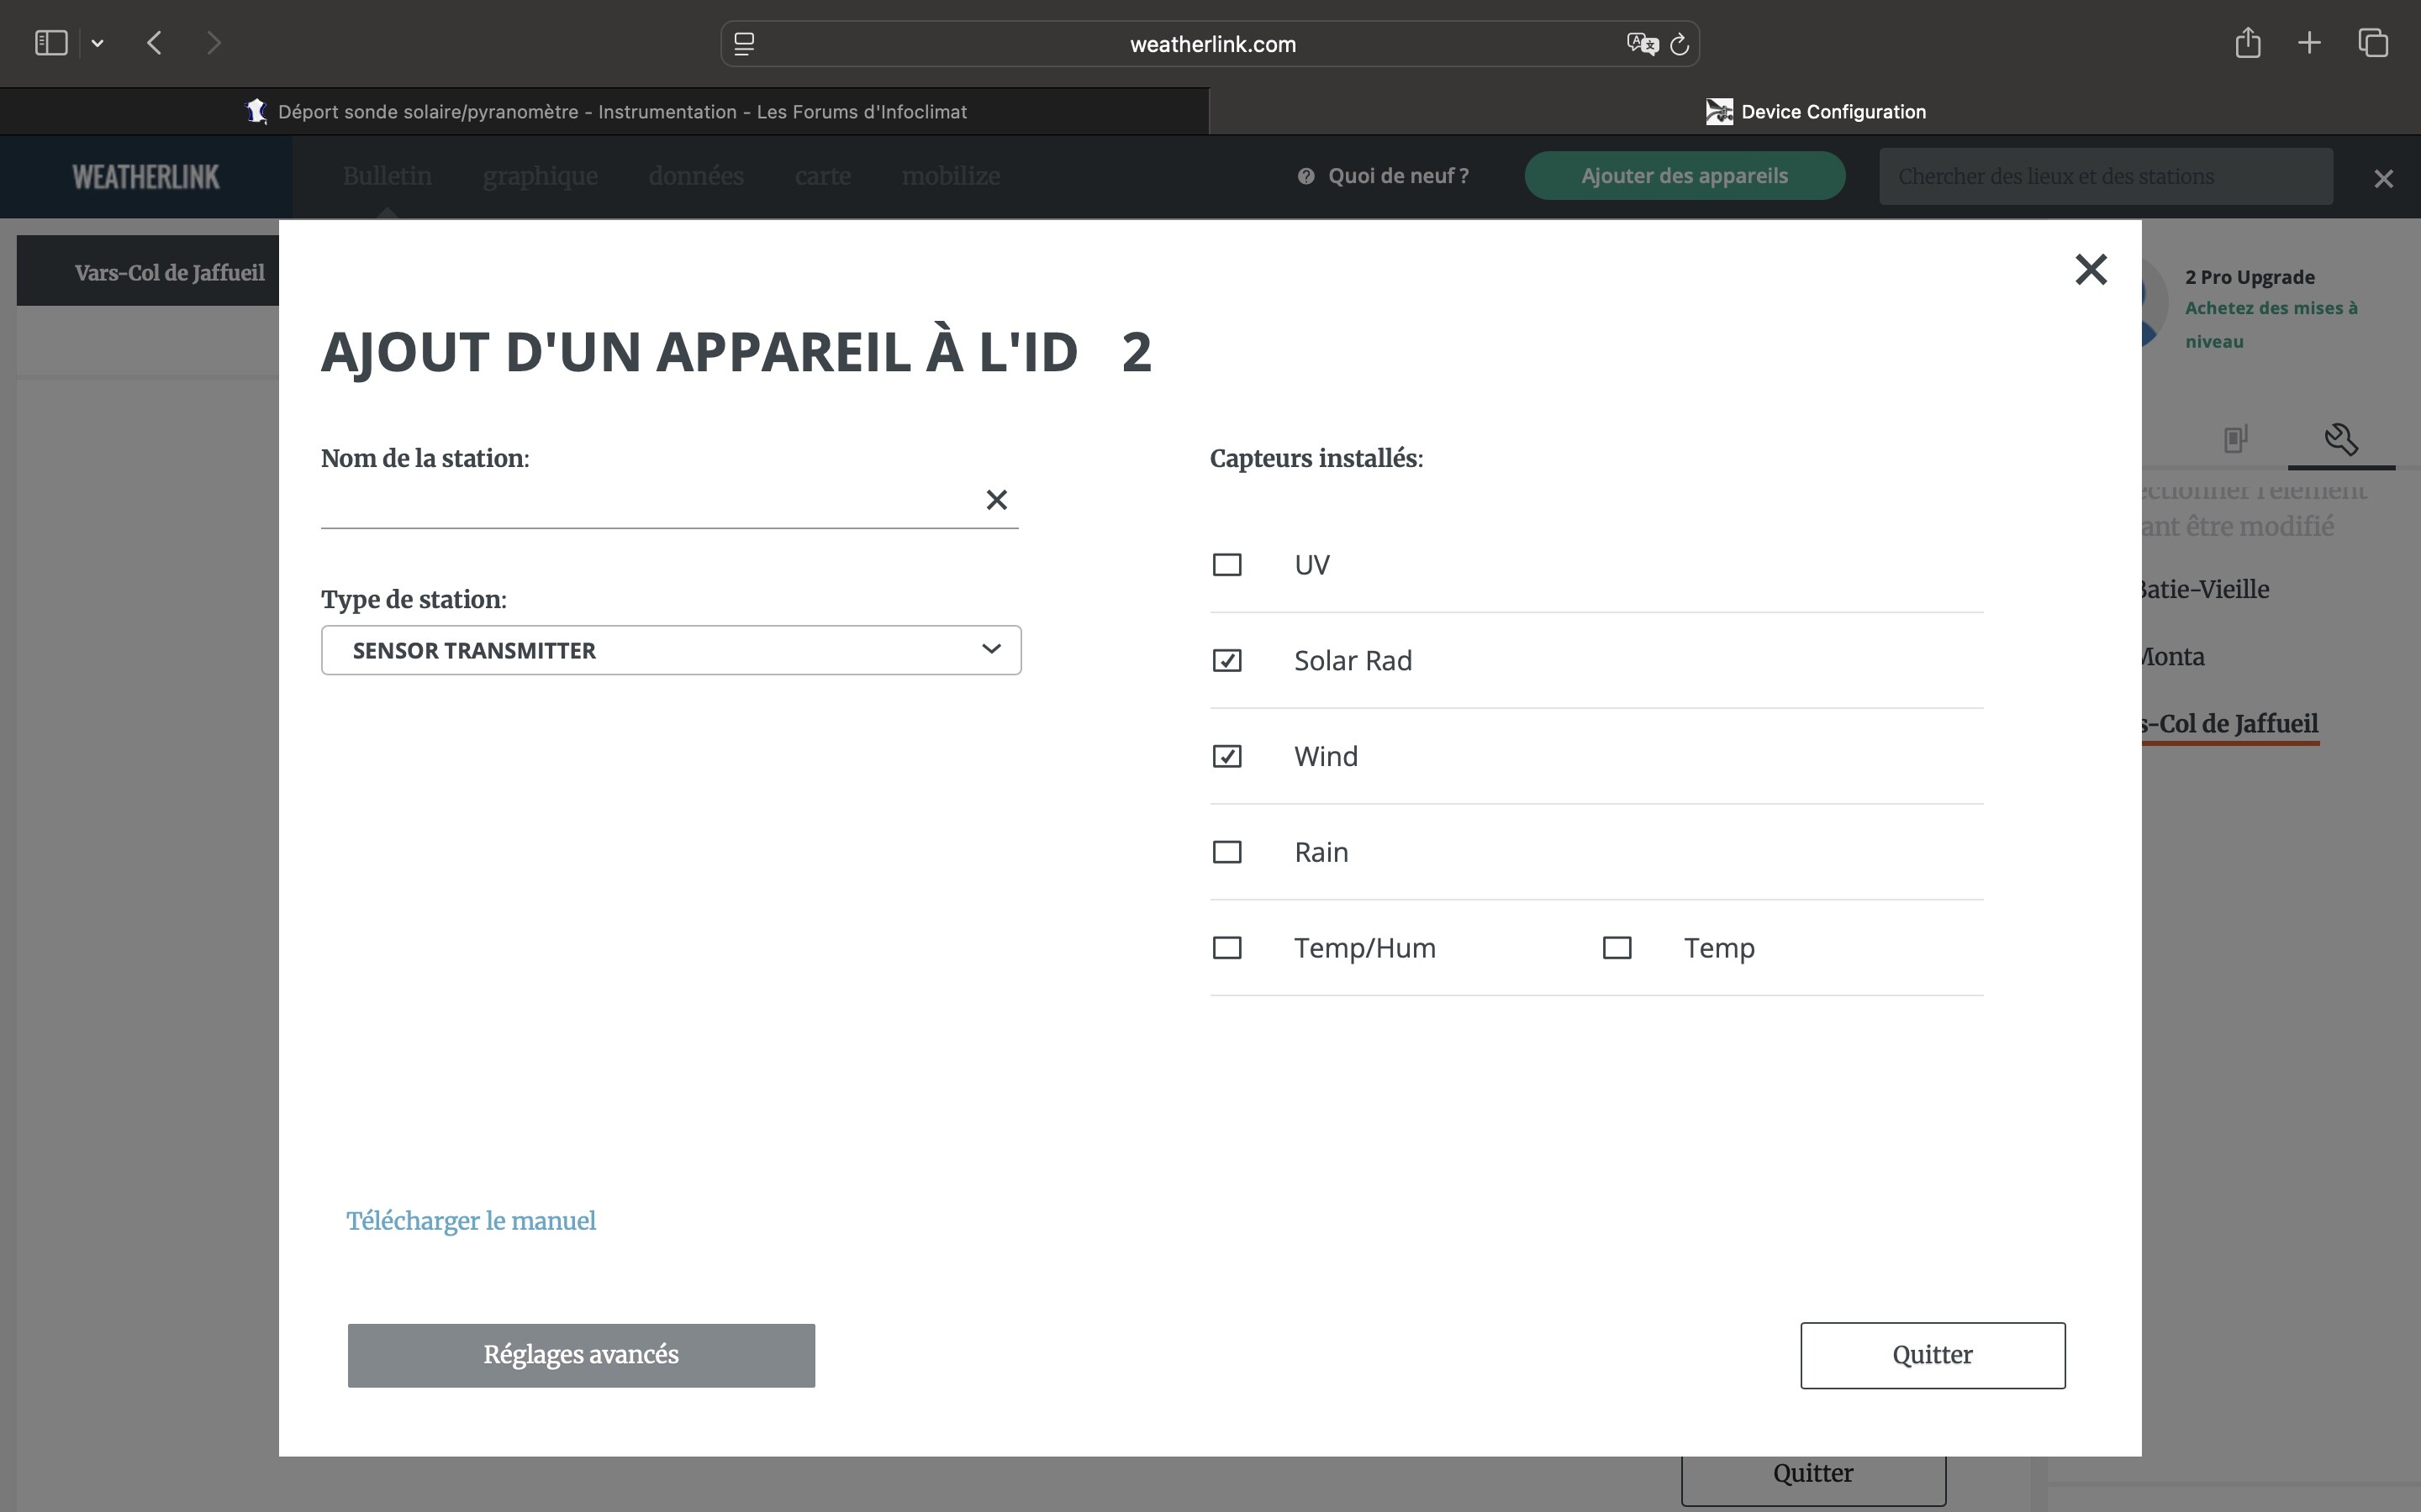The width and height of the screenshot is (2421, 1512).
Task: Close the device dialog with the X icon
Action: click(x=2091, y=269)
